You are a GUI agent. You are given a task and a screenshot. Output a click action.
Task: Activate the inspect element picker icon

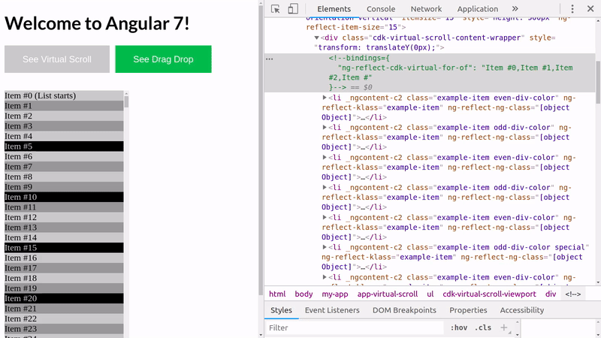click(276, 9)
